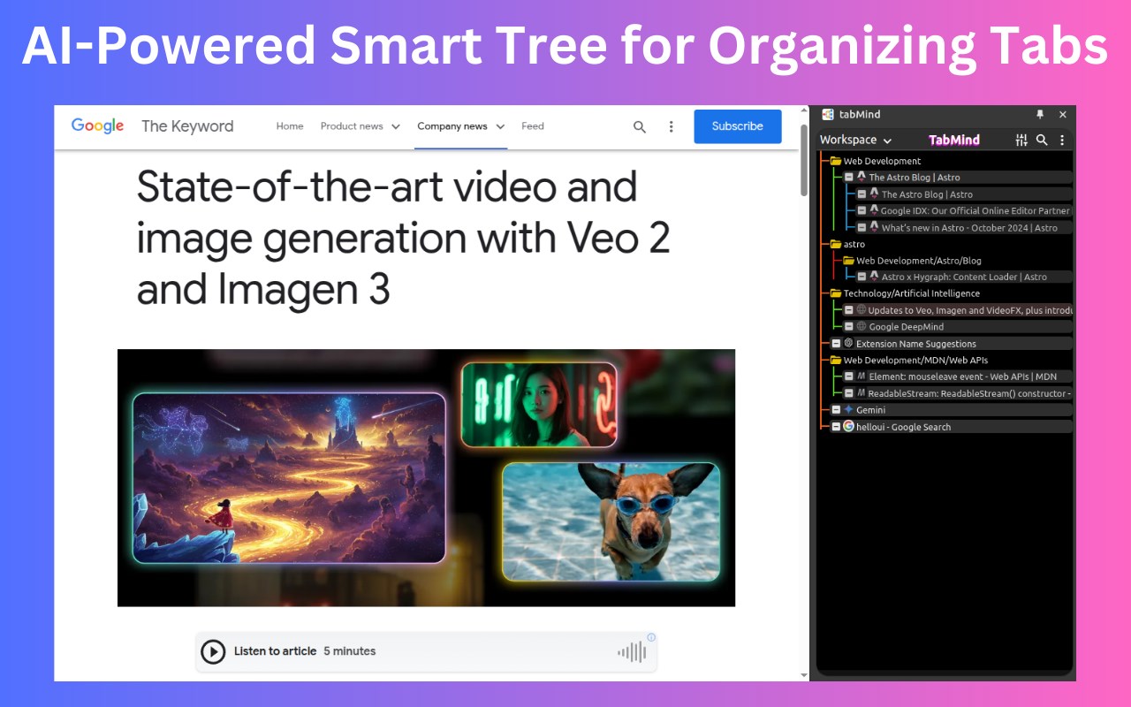Click the Gemini sparkle icon
The image size is (1131, 707).
(x=848, y=410)
